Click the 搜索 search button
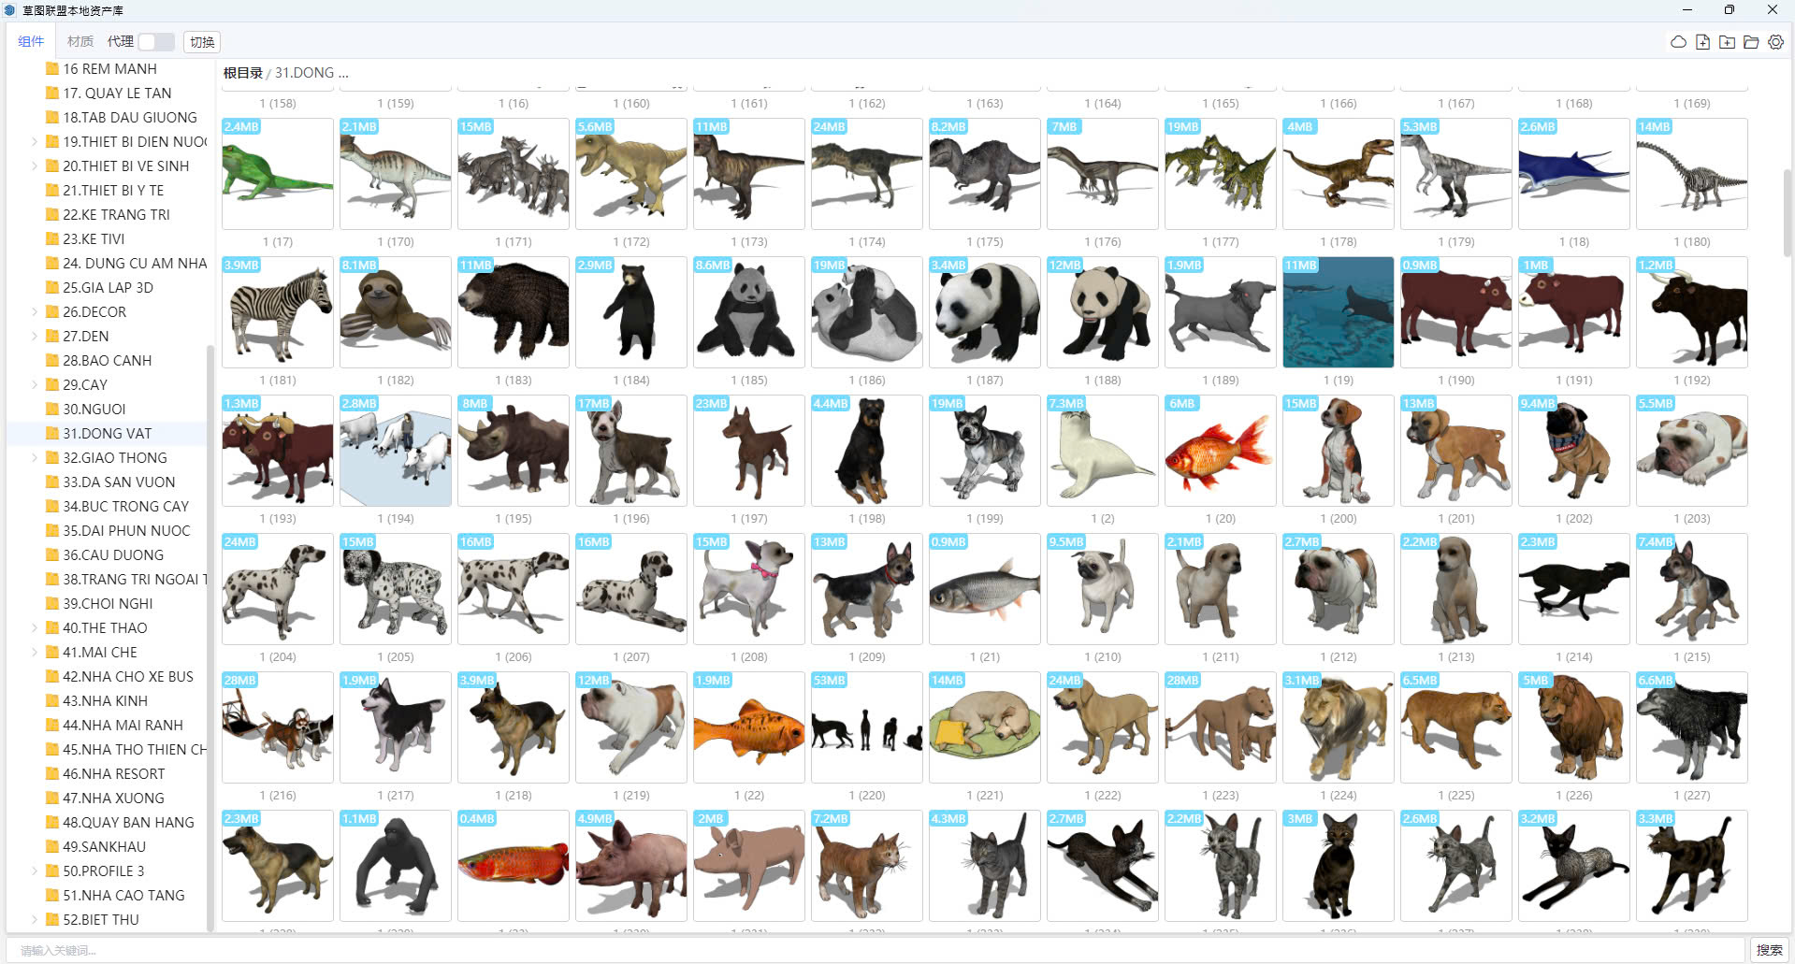 tap(1769, 950)
